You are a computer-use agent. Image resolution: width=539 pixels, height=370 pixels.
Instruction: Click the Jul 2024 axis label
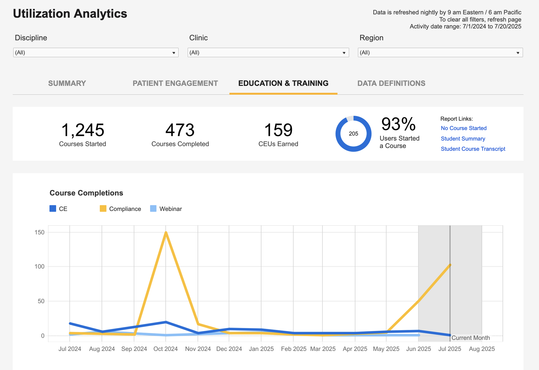(70, 349)
